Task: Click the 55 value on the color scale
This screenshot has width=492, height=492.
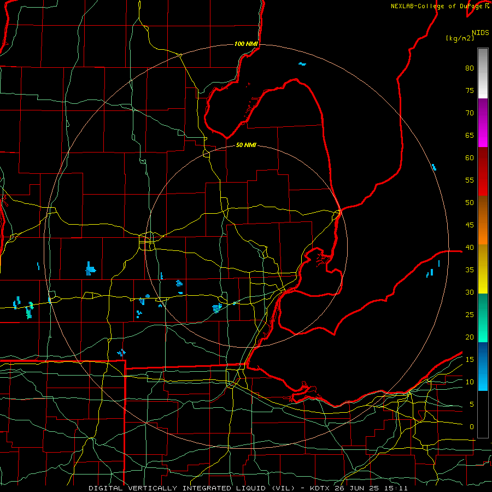Action: (470, 180)
